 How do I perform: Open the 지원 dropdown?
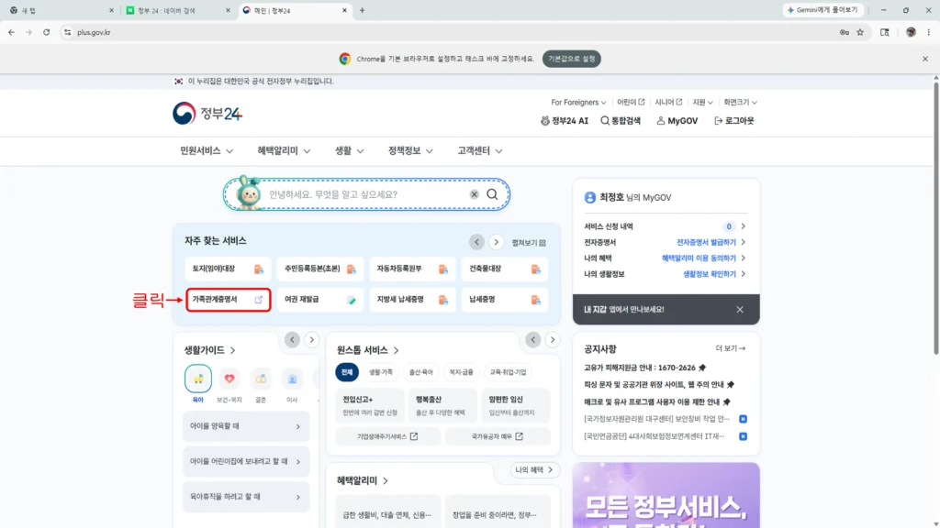point(702,103)
